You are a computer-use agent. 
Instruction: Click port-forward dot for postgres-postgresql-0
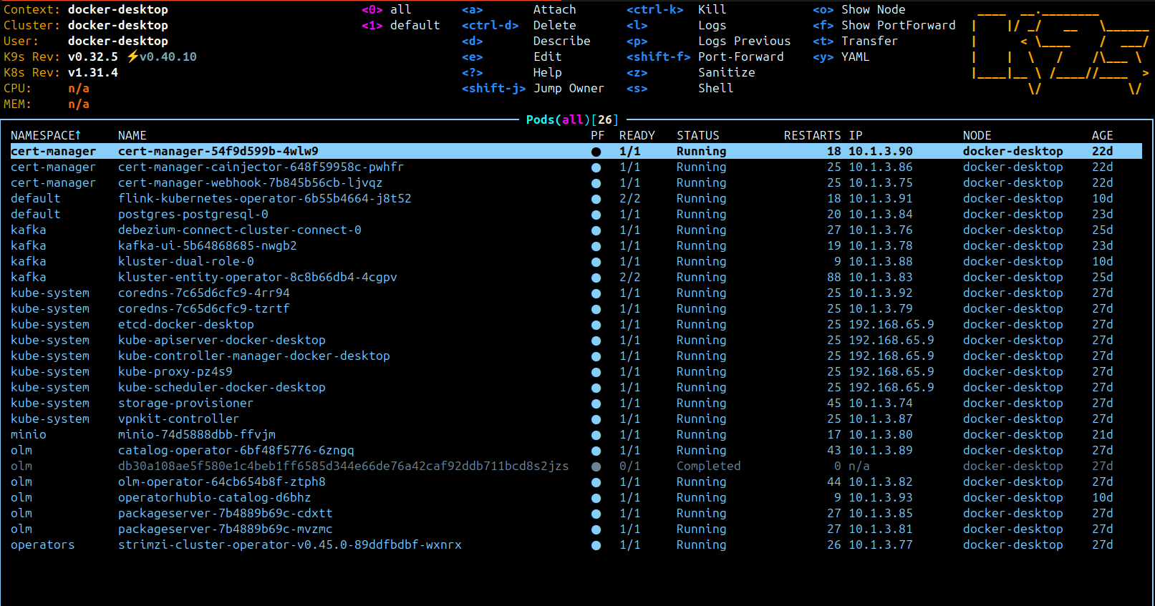[596, 215]
